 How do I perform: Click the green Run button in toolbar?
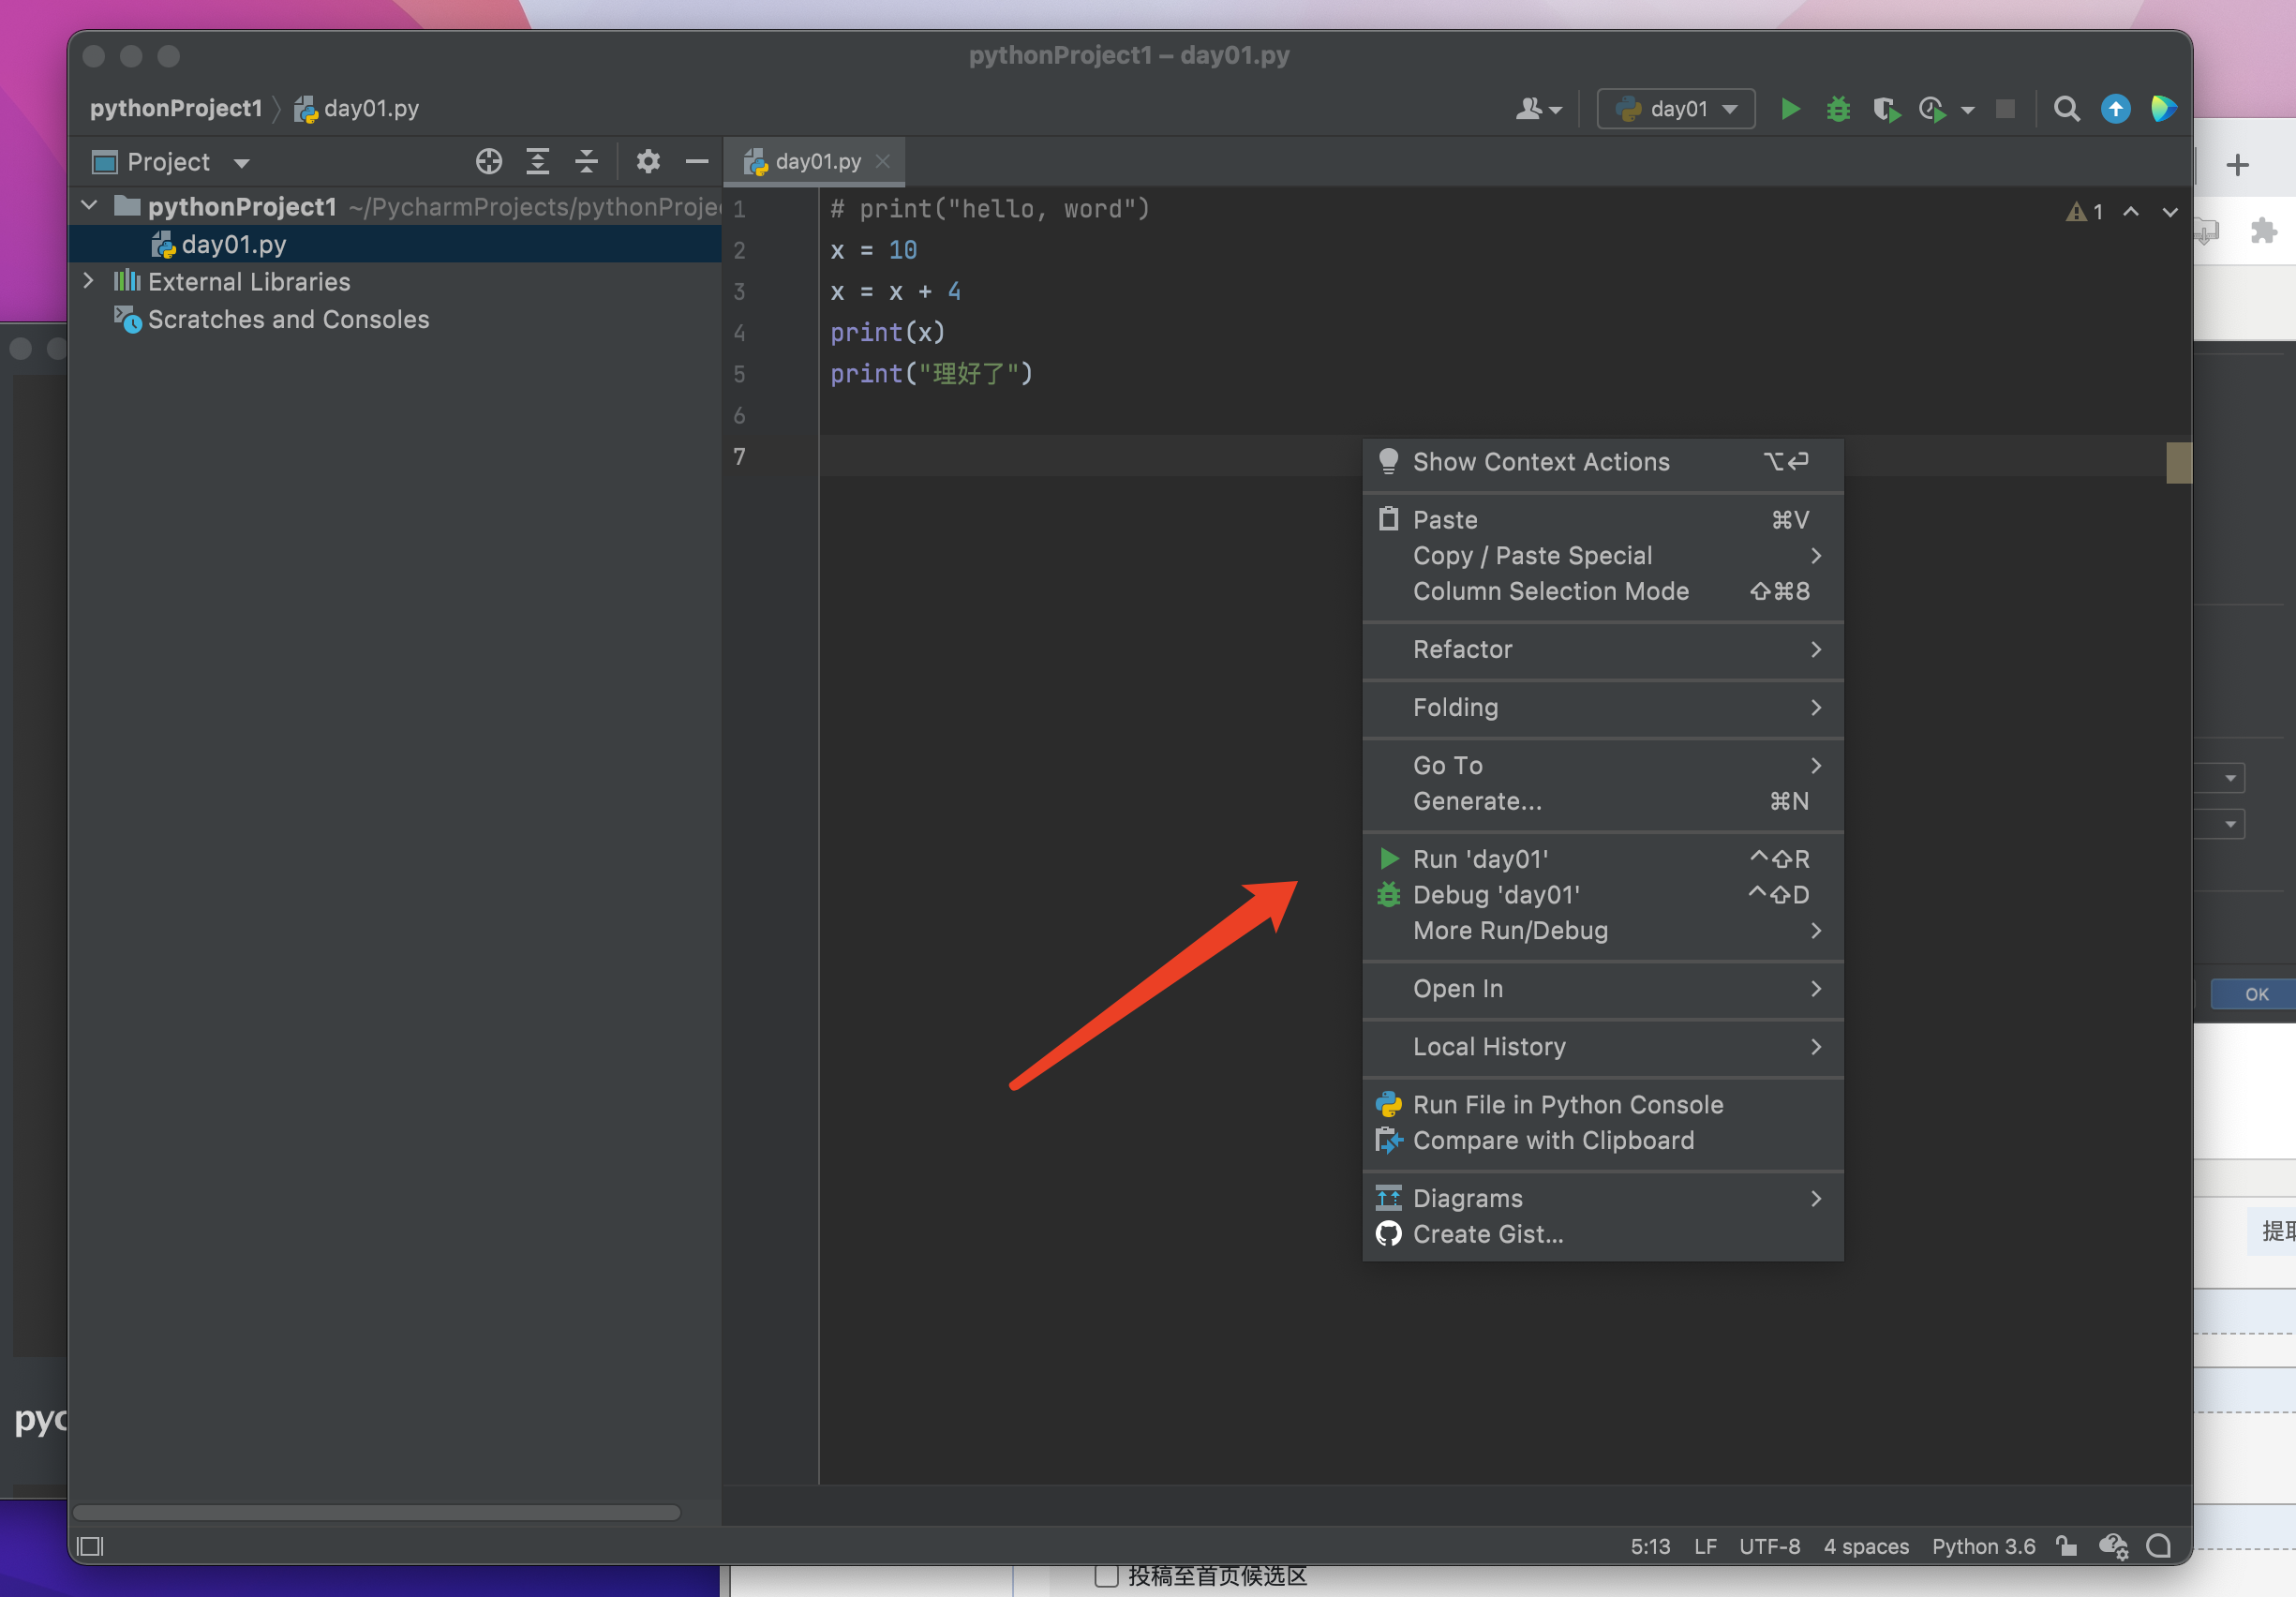tap(1790, 109)
